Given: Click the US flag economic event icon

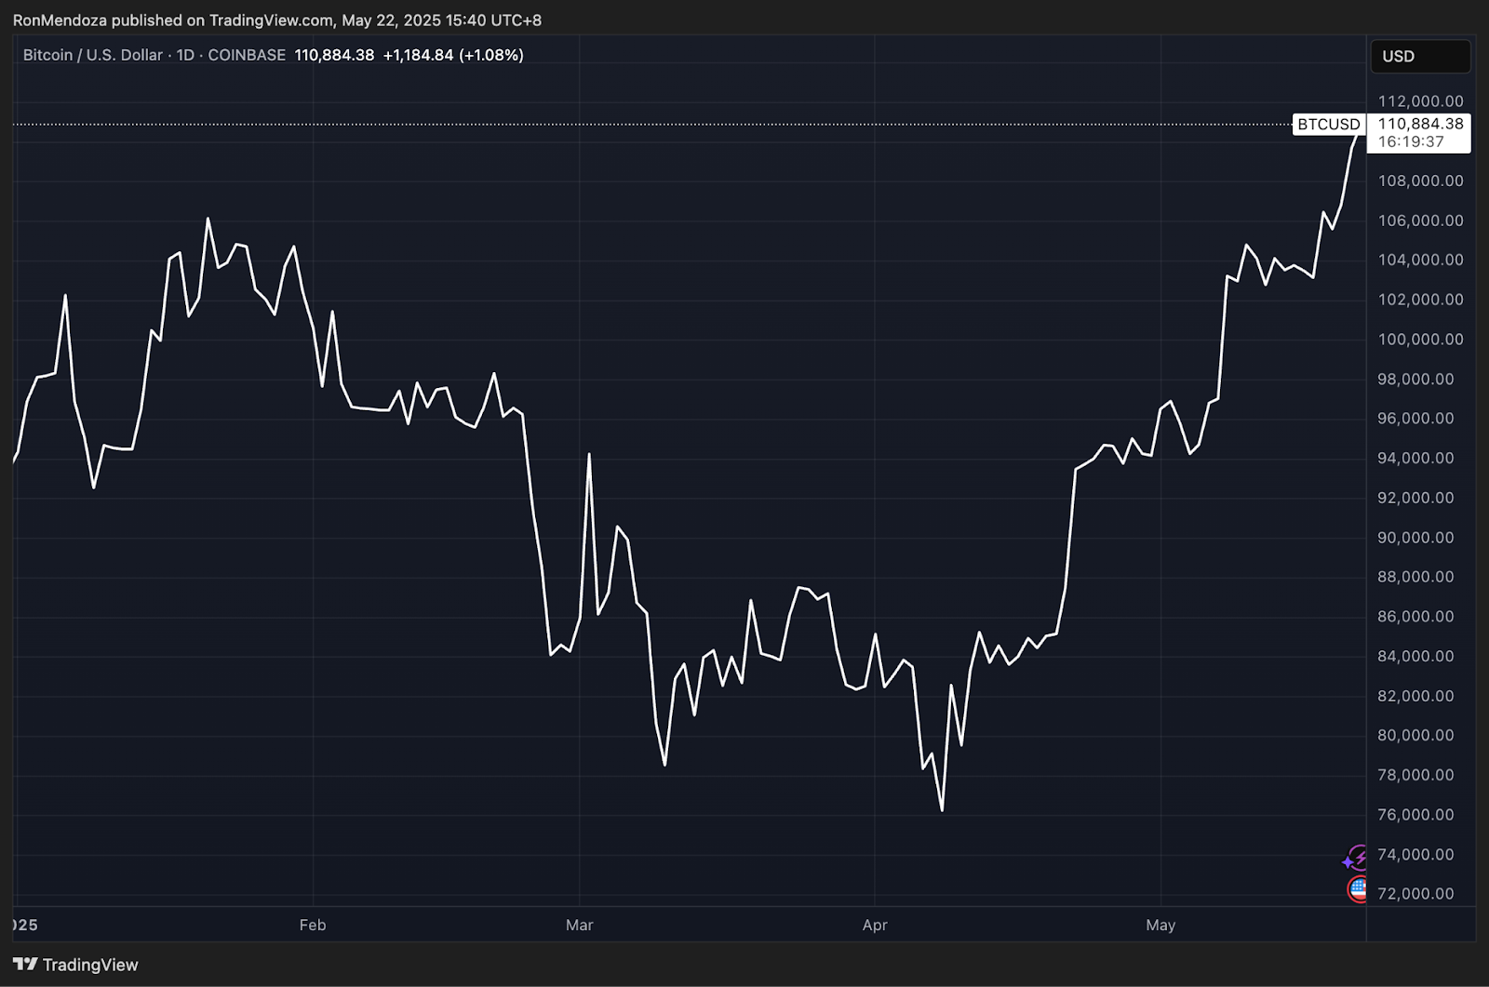Looking at the screenshot, I should [1358, 889].
